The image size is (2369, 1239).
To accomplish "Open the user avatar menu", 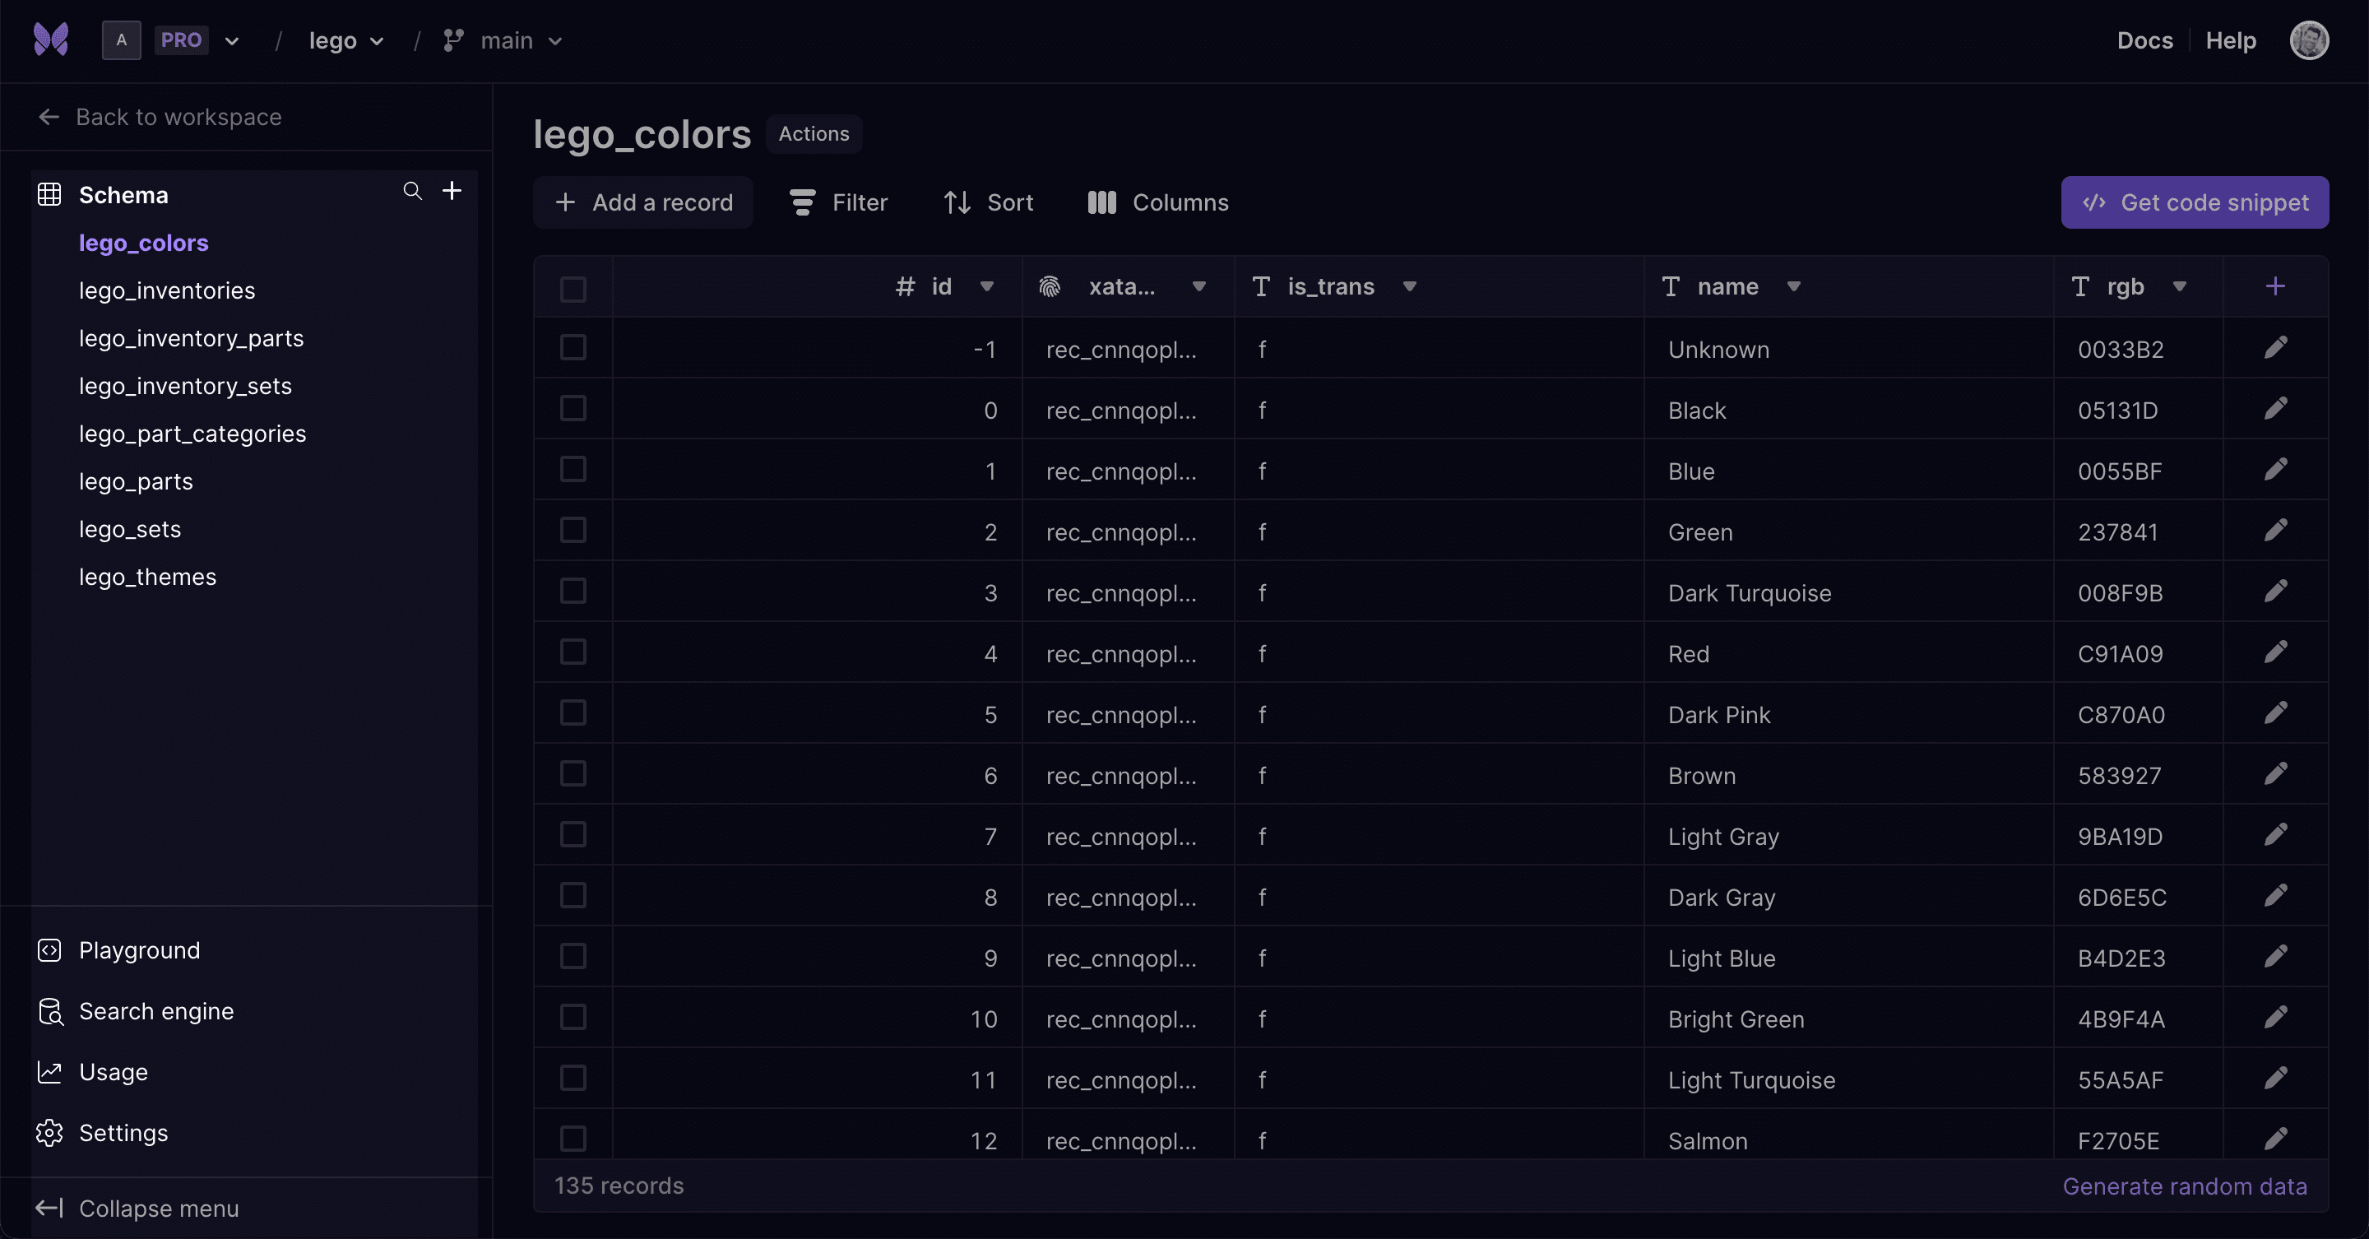I will click(2308, 40).
